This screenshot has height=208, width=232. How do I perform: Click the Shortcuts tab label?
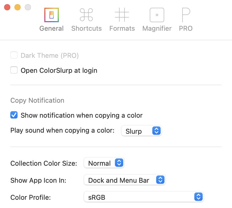click(86, 28)
